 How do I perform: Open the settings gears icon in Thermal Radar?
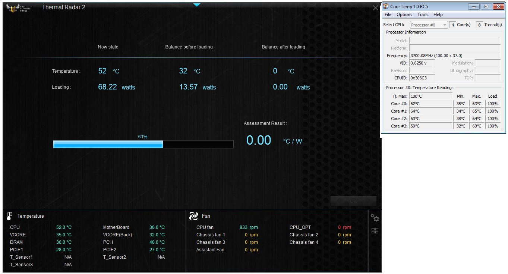point(375,218)
